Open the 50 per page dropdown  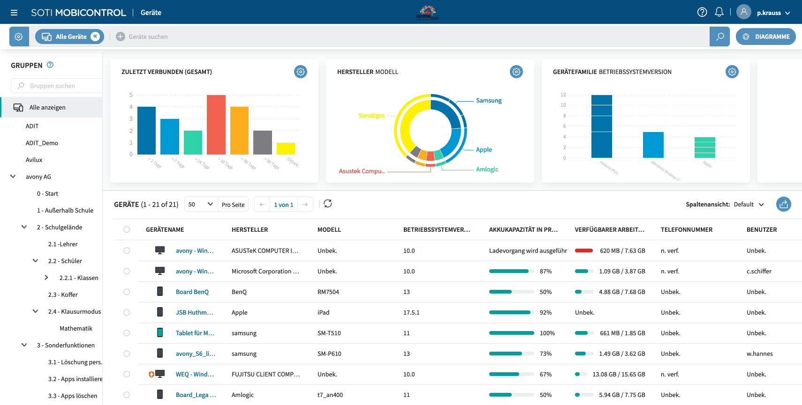[x=201, y=204]
